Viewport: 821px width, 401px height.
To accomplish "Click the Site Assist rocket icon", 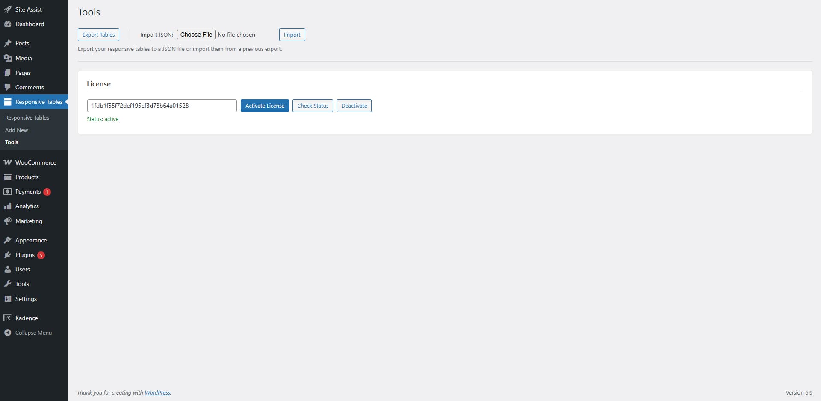I will tap(8, 9).
